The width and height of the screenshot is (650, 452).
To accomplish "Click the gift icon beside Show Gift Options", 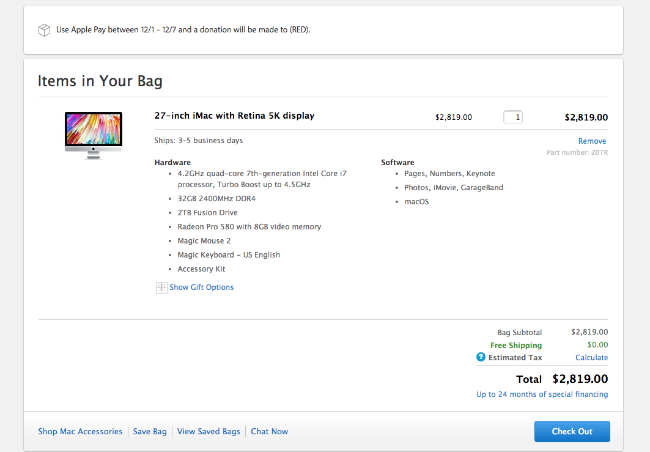I will point(161,287).
